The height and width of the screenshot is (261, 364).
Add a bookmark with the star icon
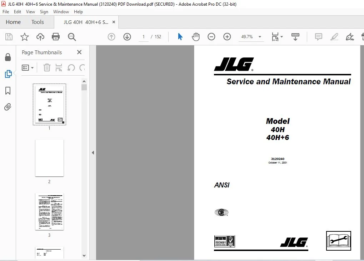point(25,37)
